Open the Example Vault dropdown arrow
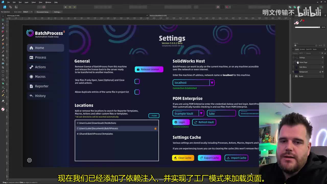Viewport: 327px width, 184px height. 201,113
